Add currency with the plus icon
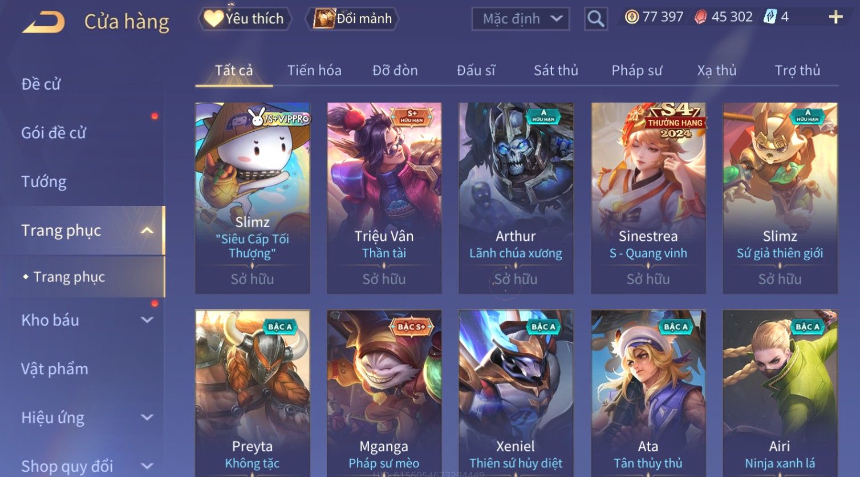Image resolution: width=860 pixels, height=477 pixels. [835, 17]
